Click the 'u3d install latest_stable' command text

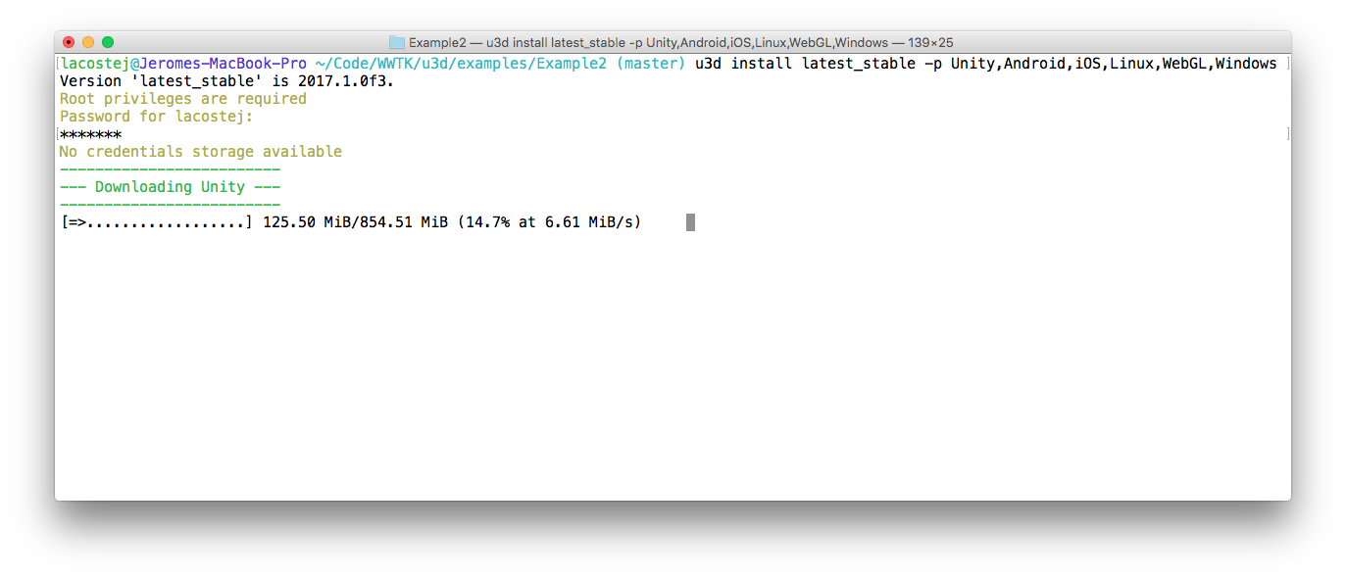806,64
